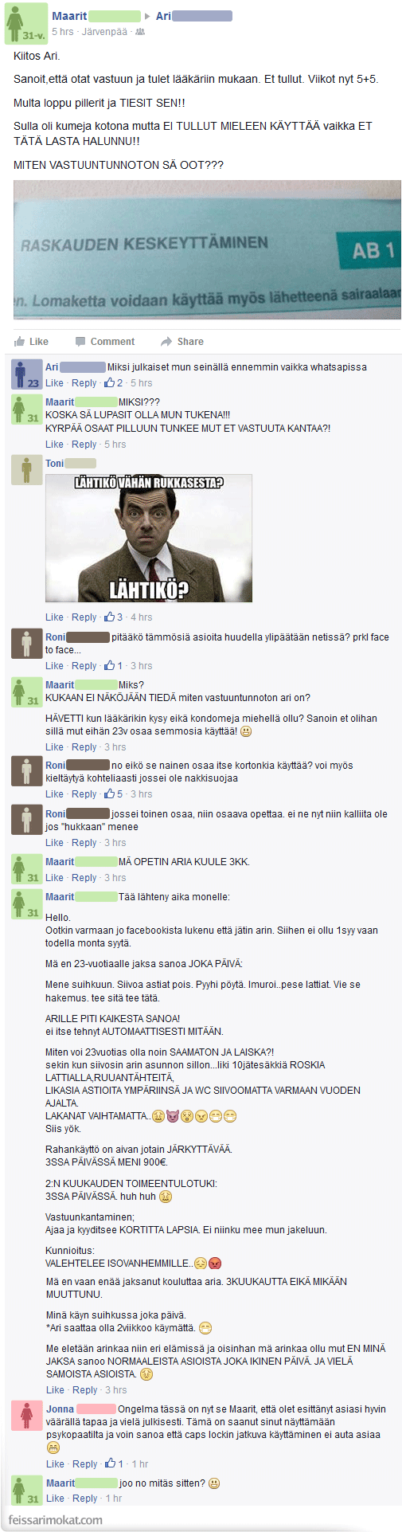The image size is (402, 1532).
Task: Reply to Roni's comment with 5 likes
Action: [84, 794]
